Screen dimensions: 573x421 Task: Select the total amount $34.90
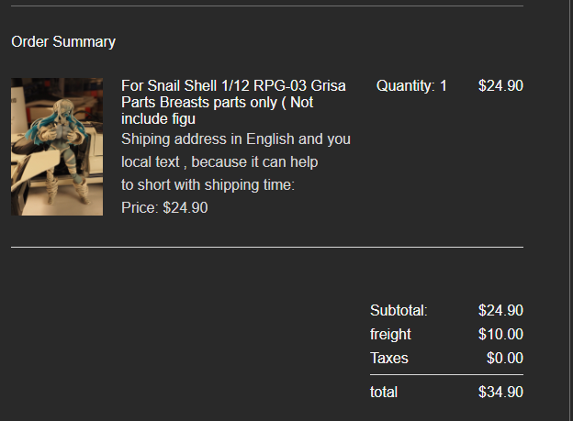click(500, 392)
